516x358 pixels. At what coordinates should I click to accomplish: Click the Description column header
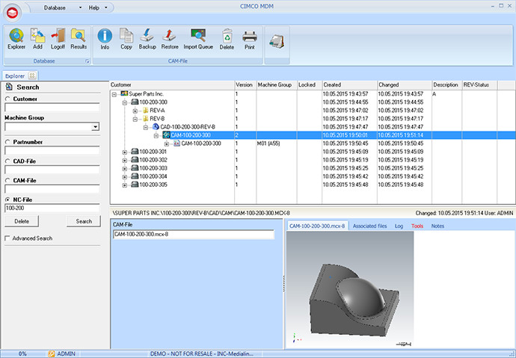tap(447, 84)
